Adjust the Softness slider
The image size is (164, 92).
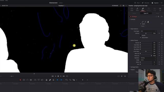(146, 33)
